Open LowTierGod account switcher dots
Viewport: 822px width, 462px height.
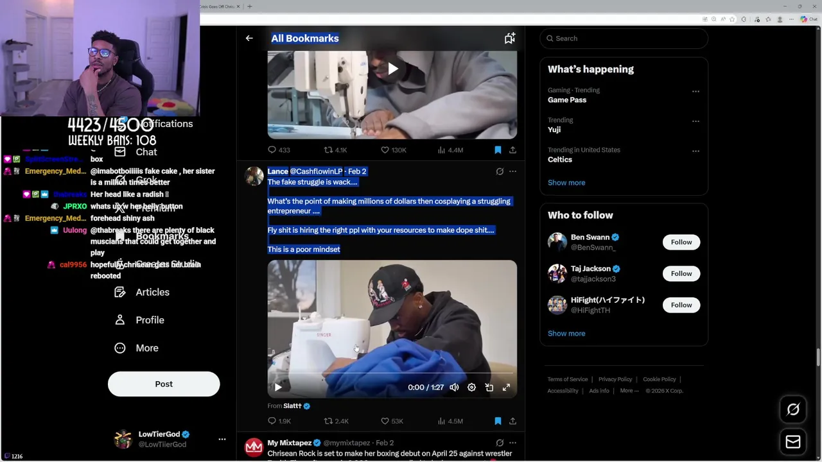222,440
